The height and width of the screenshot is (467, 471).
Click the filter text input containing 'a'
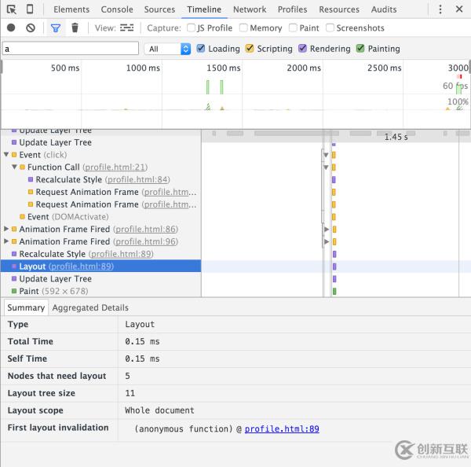71,49
